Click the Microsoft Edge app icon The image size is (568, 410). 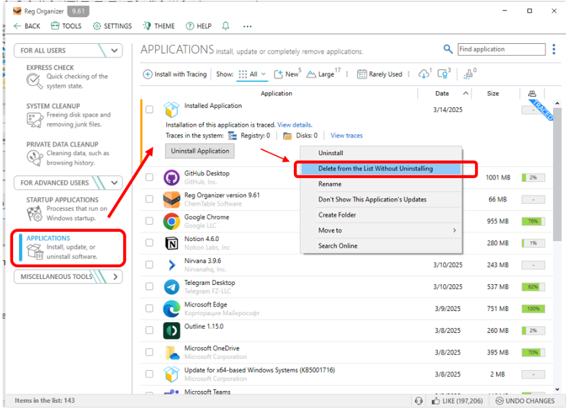pos(171,309)
